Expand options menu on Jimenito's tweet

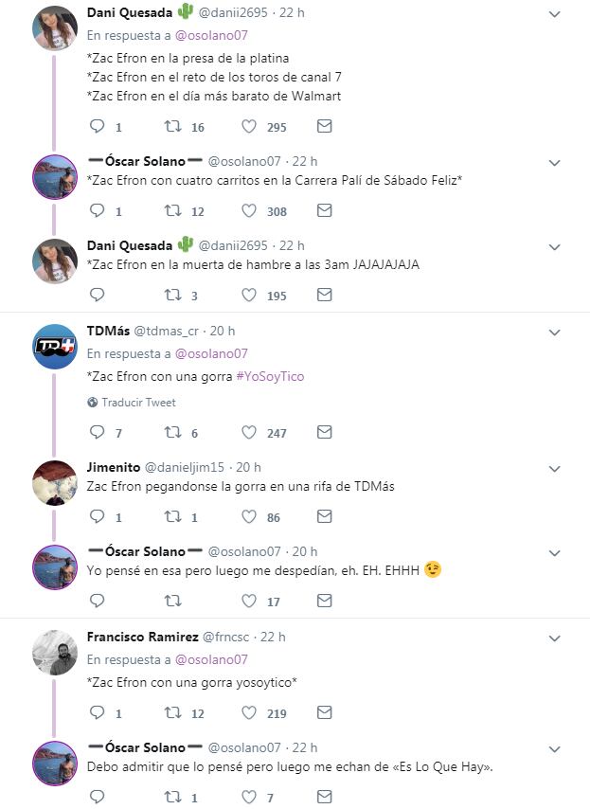pos(556,468)
